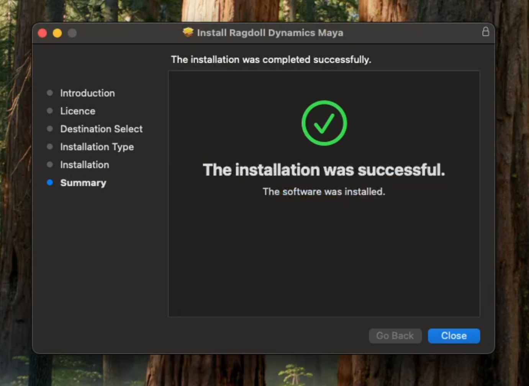The image size is (529, 386).
Task: Click the Go Back button
Action: (x=395, y=336)
